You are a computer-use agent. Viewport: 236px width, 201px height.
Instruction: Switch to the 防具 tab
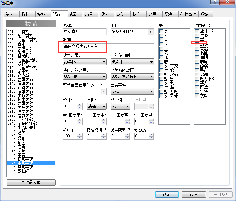click(x=91, y=14)
